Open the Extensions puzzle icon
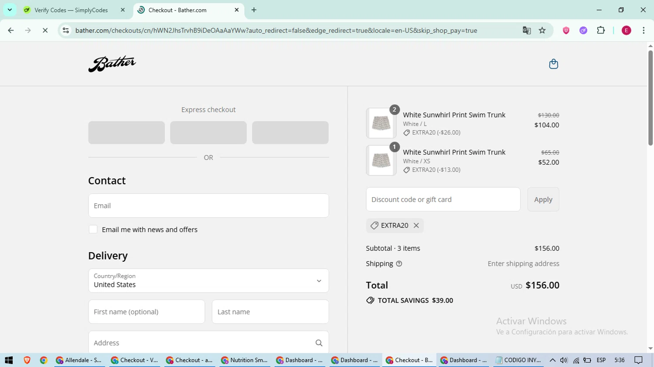 coord(601,30)
